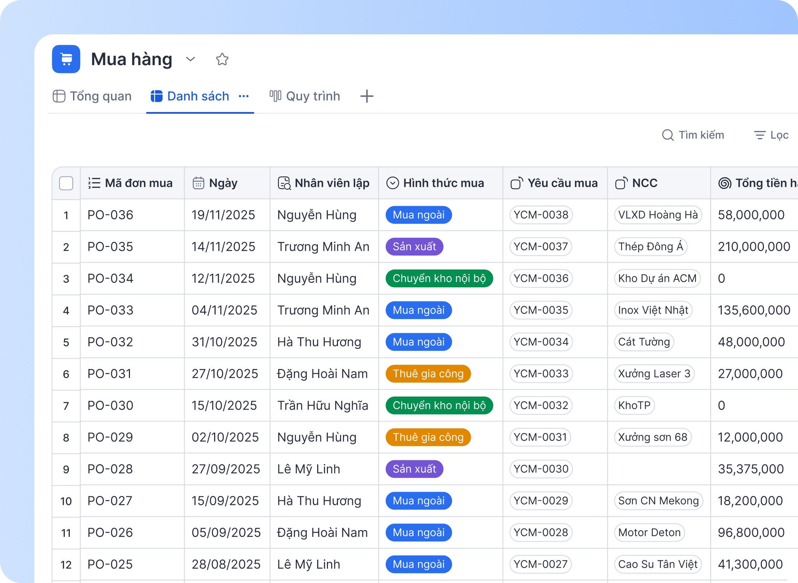The width and height of the screenshot is (798, 583).
Task: Open the Hình thức mua column dropdown icon
Action: 392,183
